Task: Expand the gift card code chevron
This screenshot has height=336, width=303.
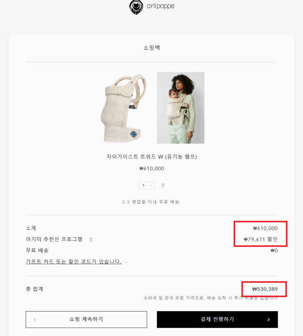Action: 126,262
